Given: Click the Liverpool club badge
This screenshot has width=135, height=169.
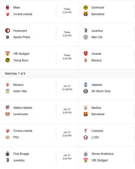Looking at the screenshot, I should click(x=86, y=131).
